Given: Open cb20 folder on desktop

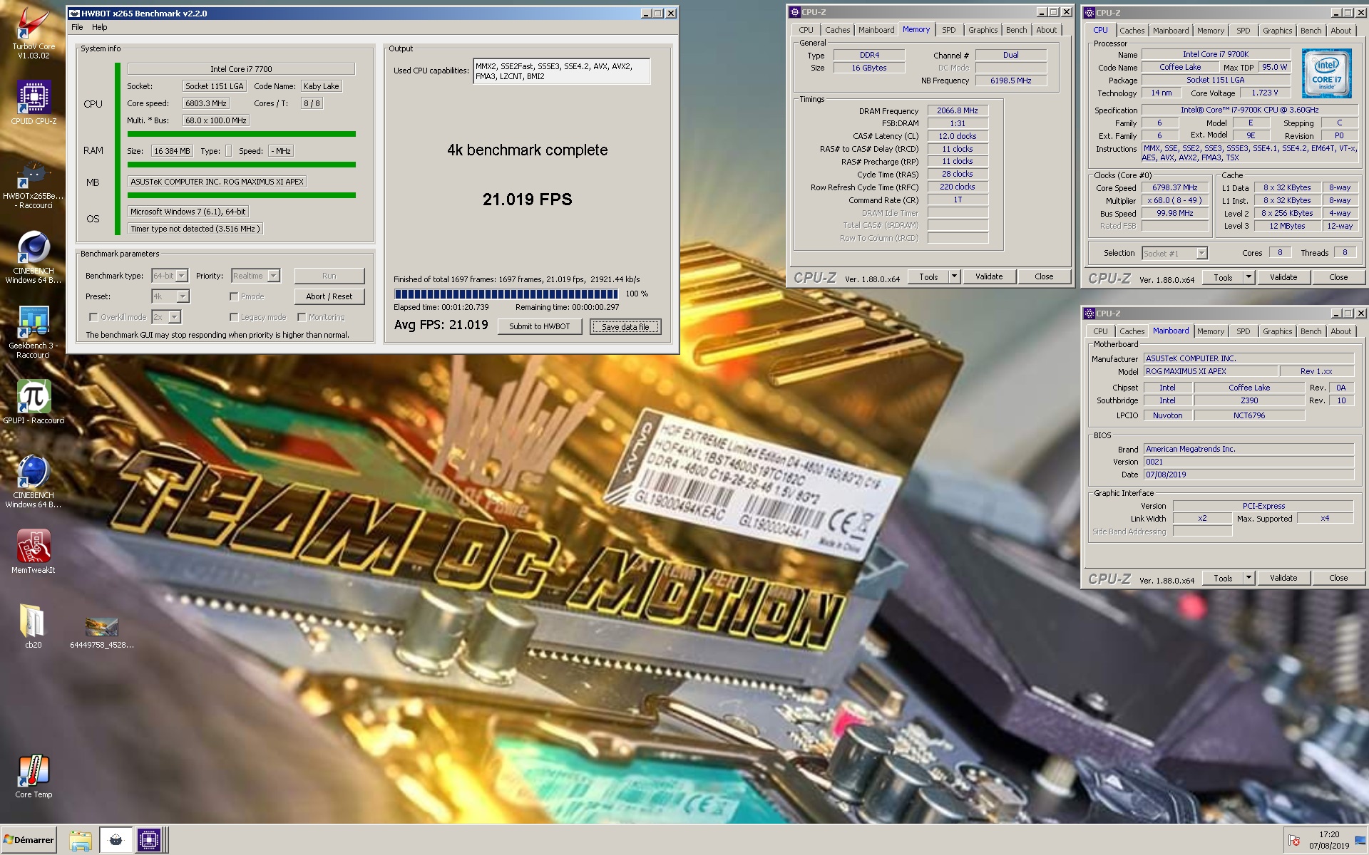Looking at the screenshot, I should coord(33,627).
